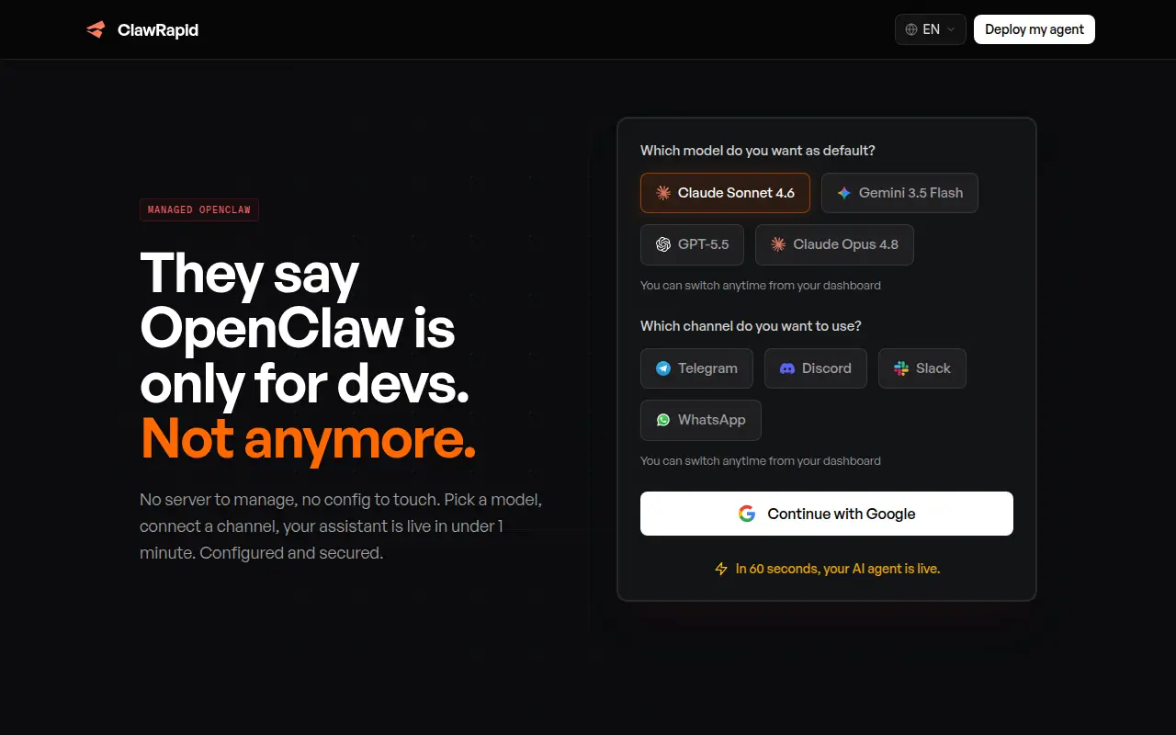Click the Google G logo

[747, 514]
